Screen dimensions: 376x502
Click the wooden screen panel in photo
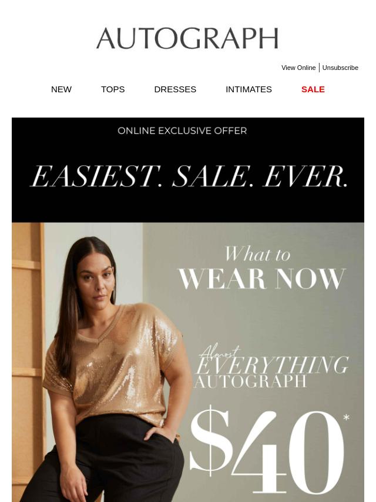[x=28, y=352]
